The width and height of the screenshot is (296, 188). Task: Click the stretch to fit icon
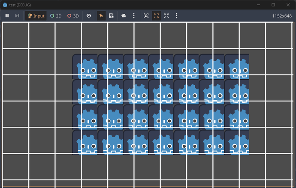tap(166, 16)
